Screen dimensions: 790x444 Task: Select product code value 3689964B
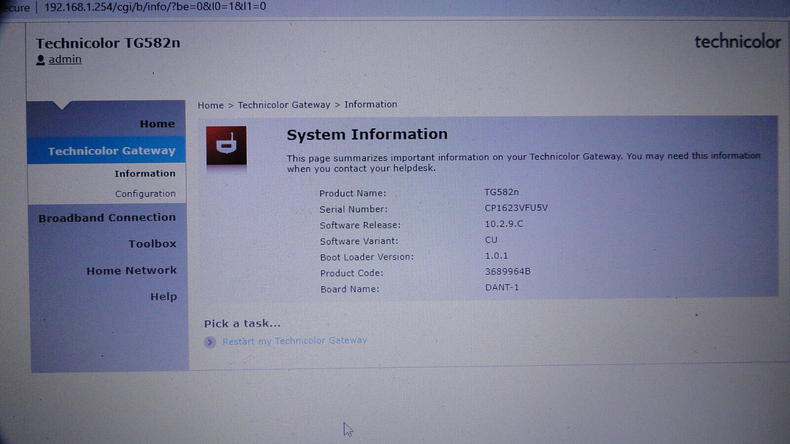(508, 271)
